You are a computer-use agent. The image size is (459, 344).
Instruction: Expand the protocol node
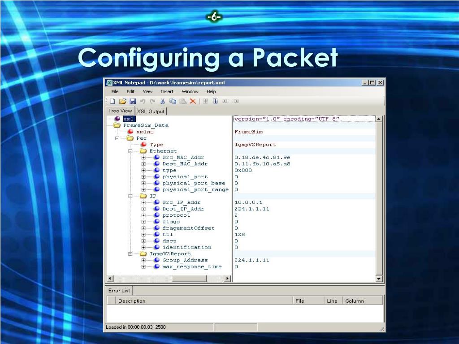click(143, 215)
